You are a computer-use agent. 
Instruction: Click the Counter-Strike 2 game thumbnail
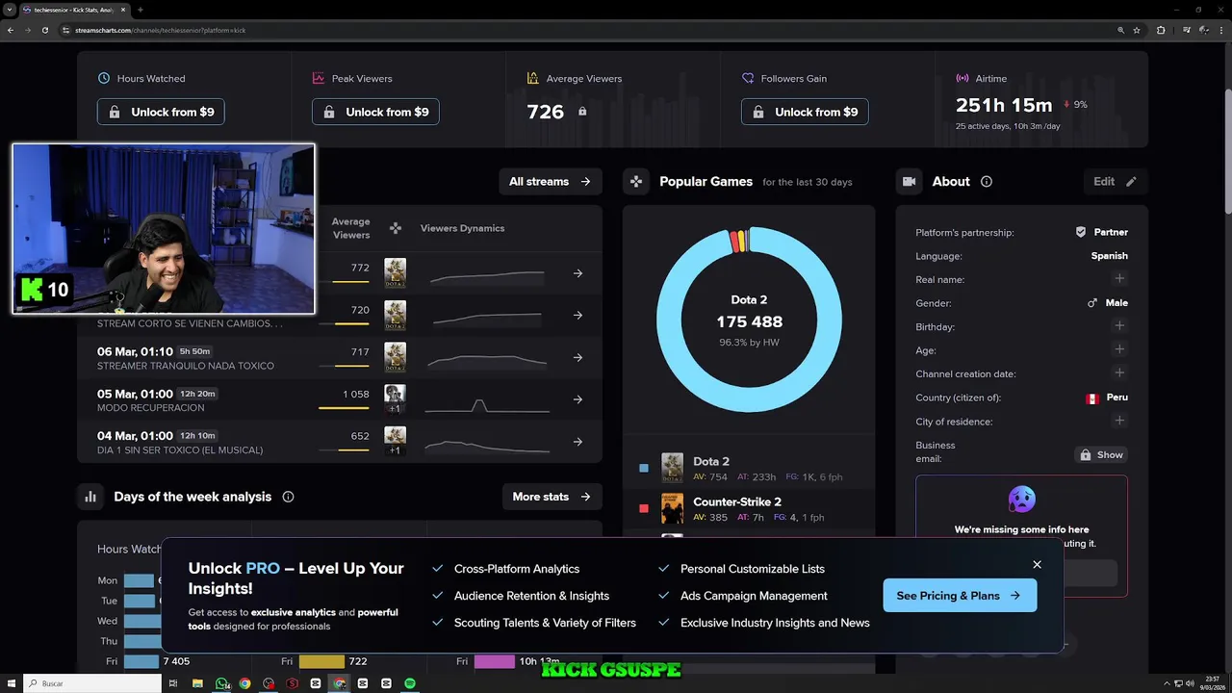pyautogui.click(x=673, y=508)
